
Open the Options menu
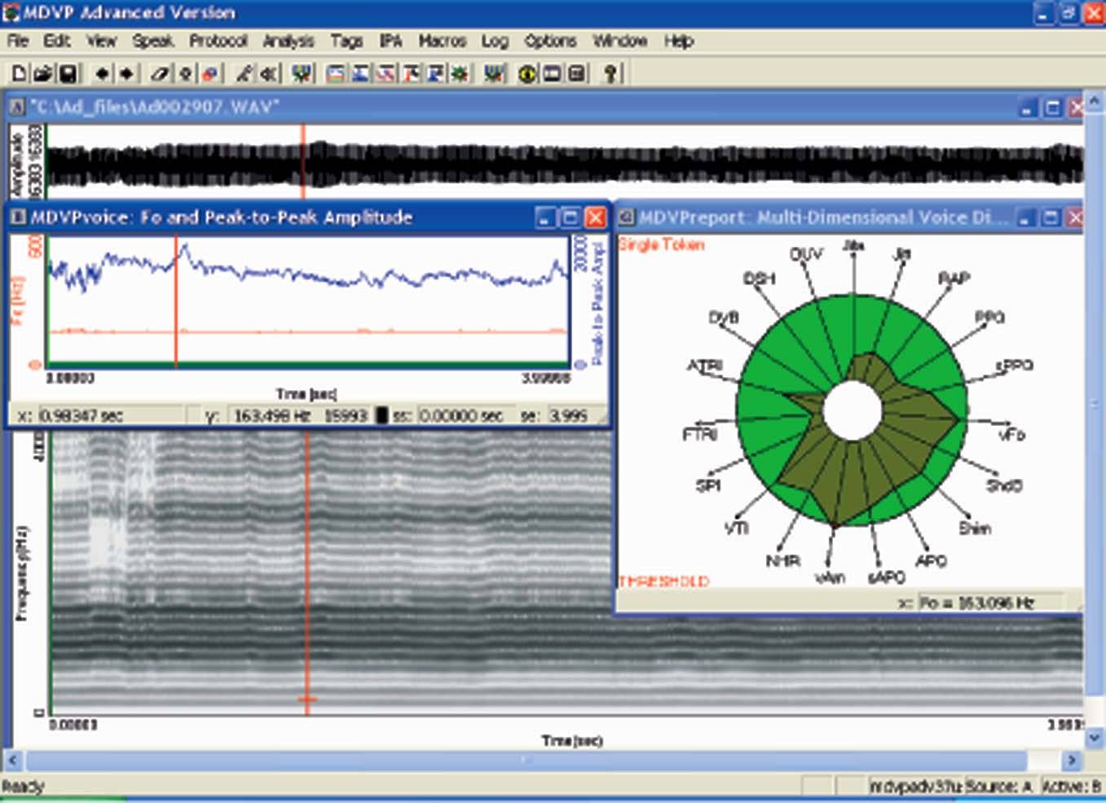tap(549, 41)
